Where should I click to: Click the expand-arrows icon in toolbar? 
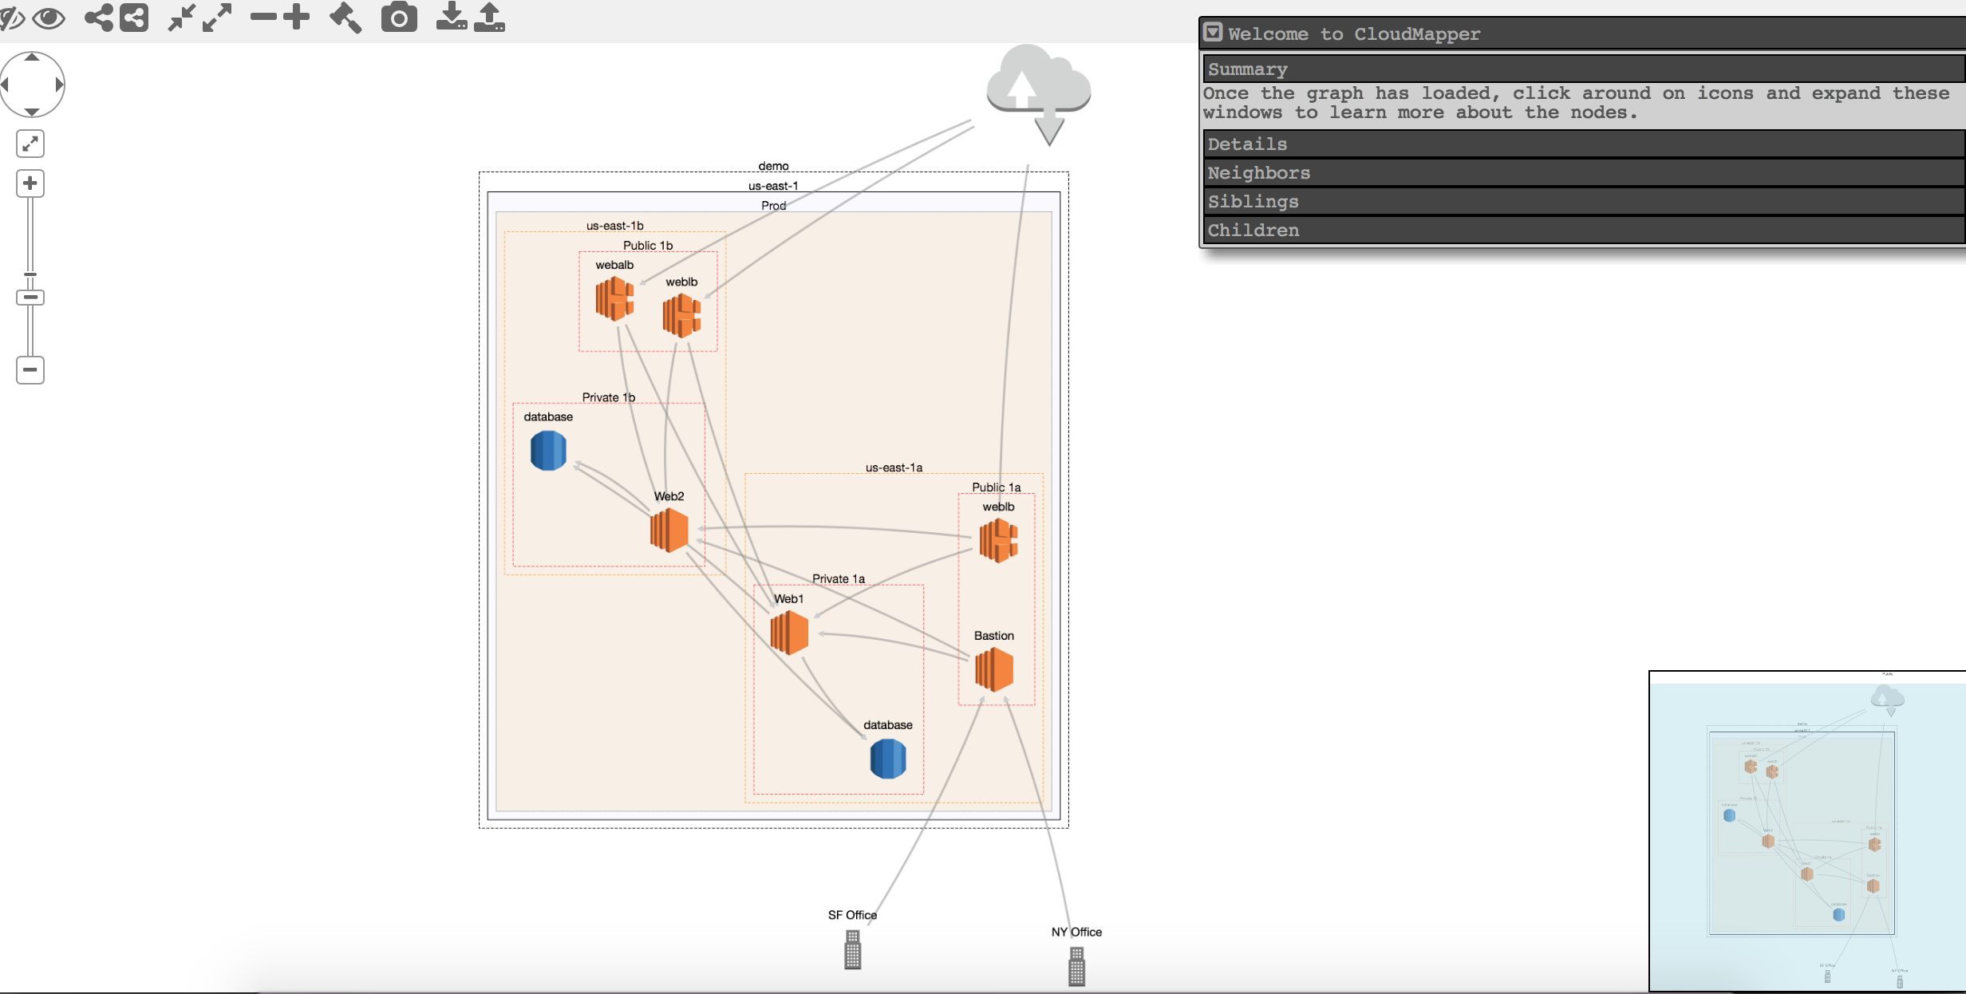[x=217, y=18]
